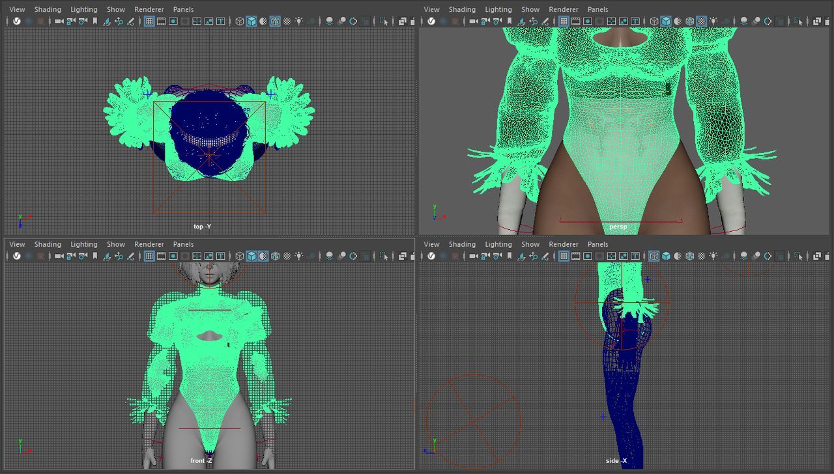Click Image Plane icon in front view toolbar

pyautogui.click(x=107, y=256)
